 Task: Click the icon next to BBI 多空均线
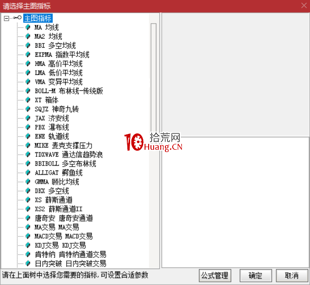pos(28,45)
